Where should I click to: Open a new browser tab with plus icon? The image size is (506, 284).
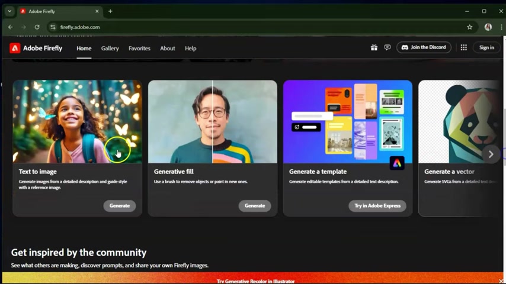(110, 11)
